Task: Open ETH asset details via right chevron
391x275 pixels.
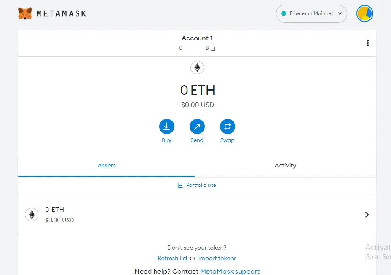Action: click(x=367, y=215)
